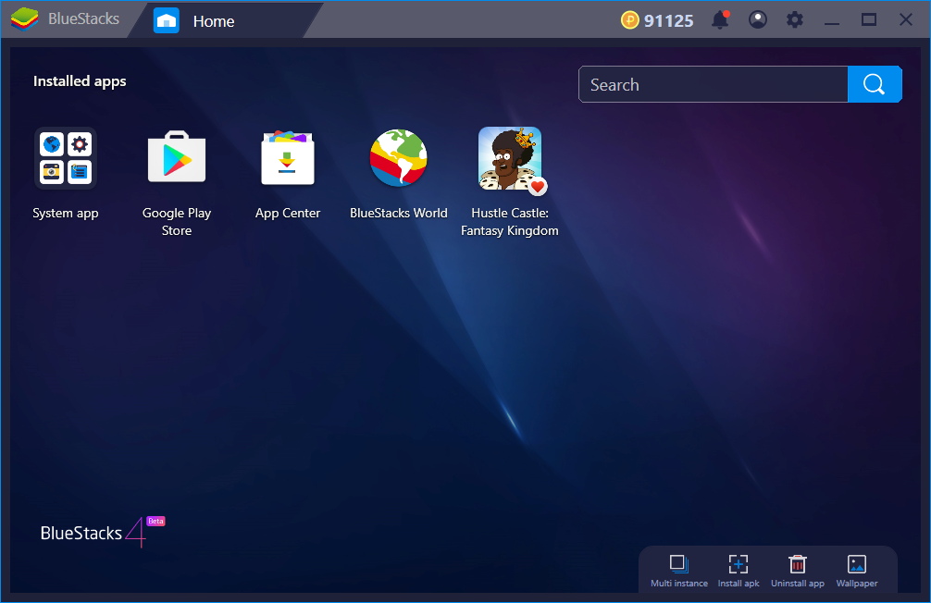Click the Installed apps heading
The height and width of the screenshot is (603, 931).
point(80,81)
